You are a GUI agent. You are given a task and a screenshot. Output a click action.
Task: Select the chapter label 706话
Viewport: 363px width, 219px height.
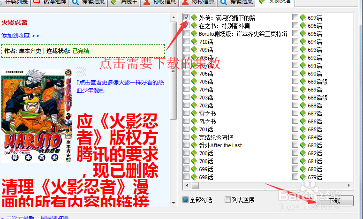click(x=206, y=73)
